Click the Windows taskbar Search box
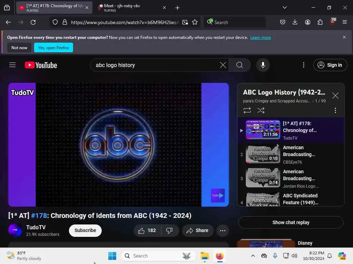Screen dimensions: 353x264 click(x=158, y=256)
